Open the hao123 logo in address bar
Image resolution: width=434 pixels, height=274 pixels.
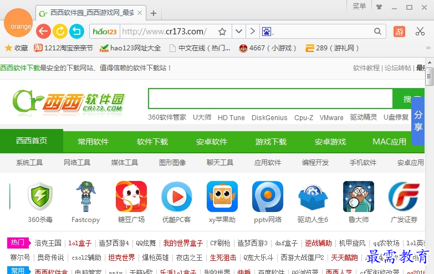105,32
